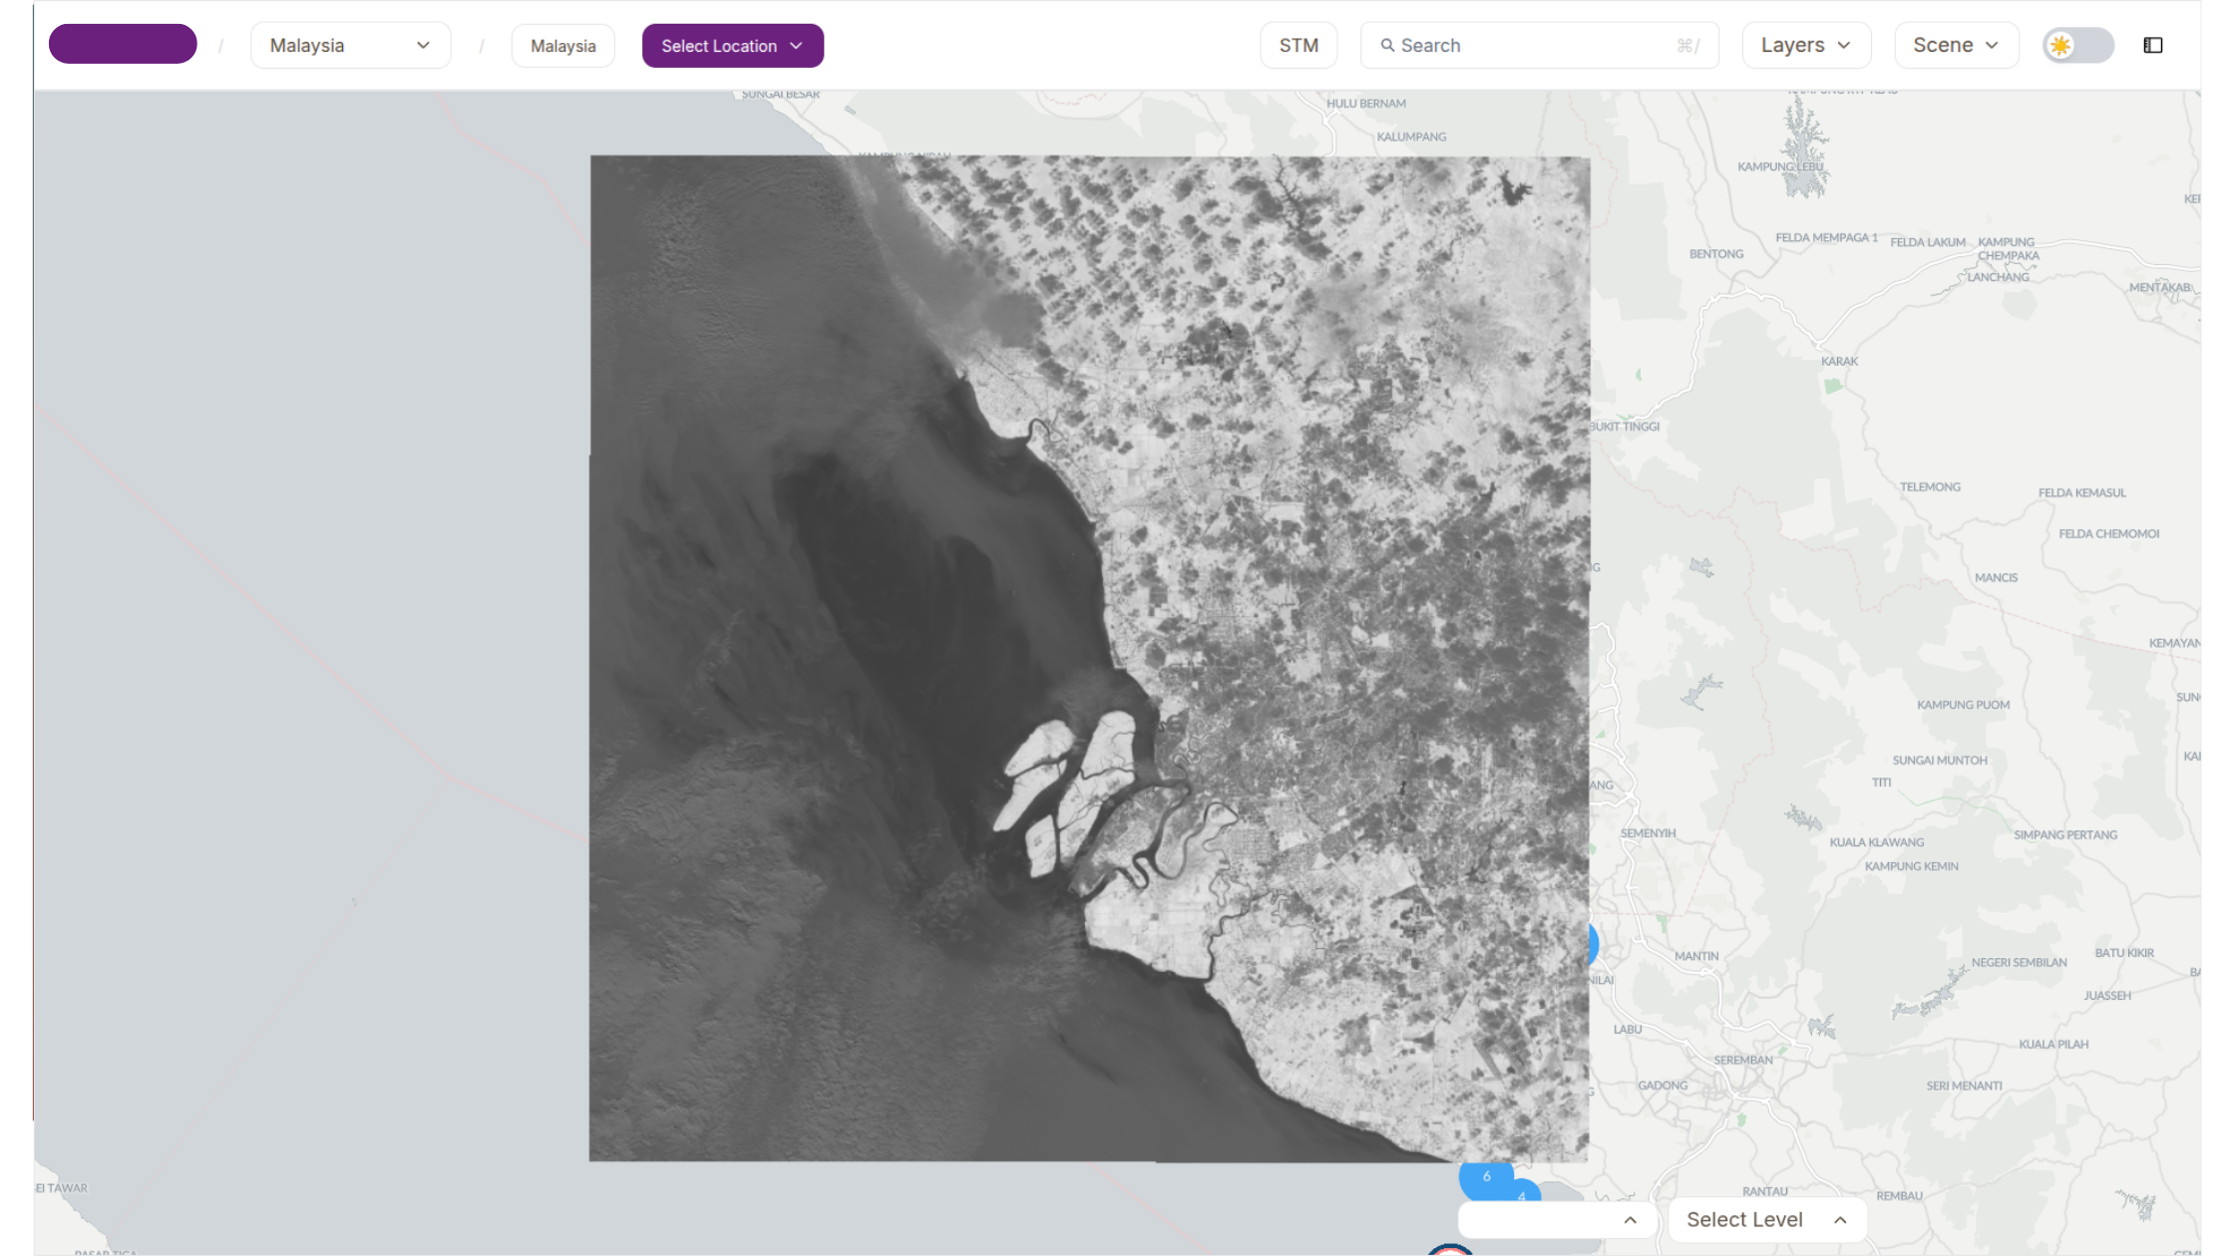Expand the Select Level menu

click(x=1766, y=1220)
